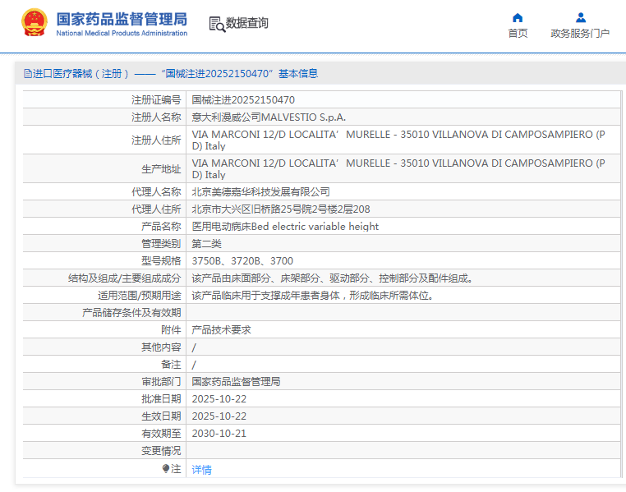The height and width of the screenshot is (492, 626).
Task: Select 意大利漫威公司MALVESTIO S.p.A. value
Action: coord(269,117)
